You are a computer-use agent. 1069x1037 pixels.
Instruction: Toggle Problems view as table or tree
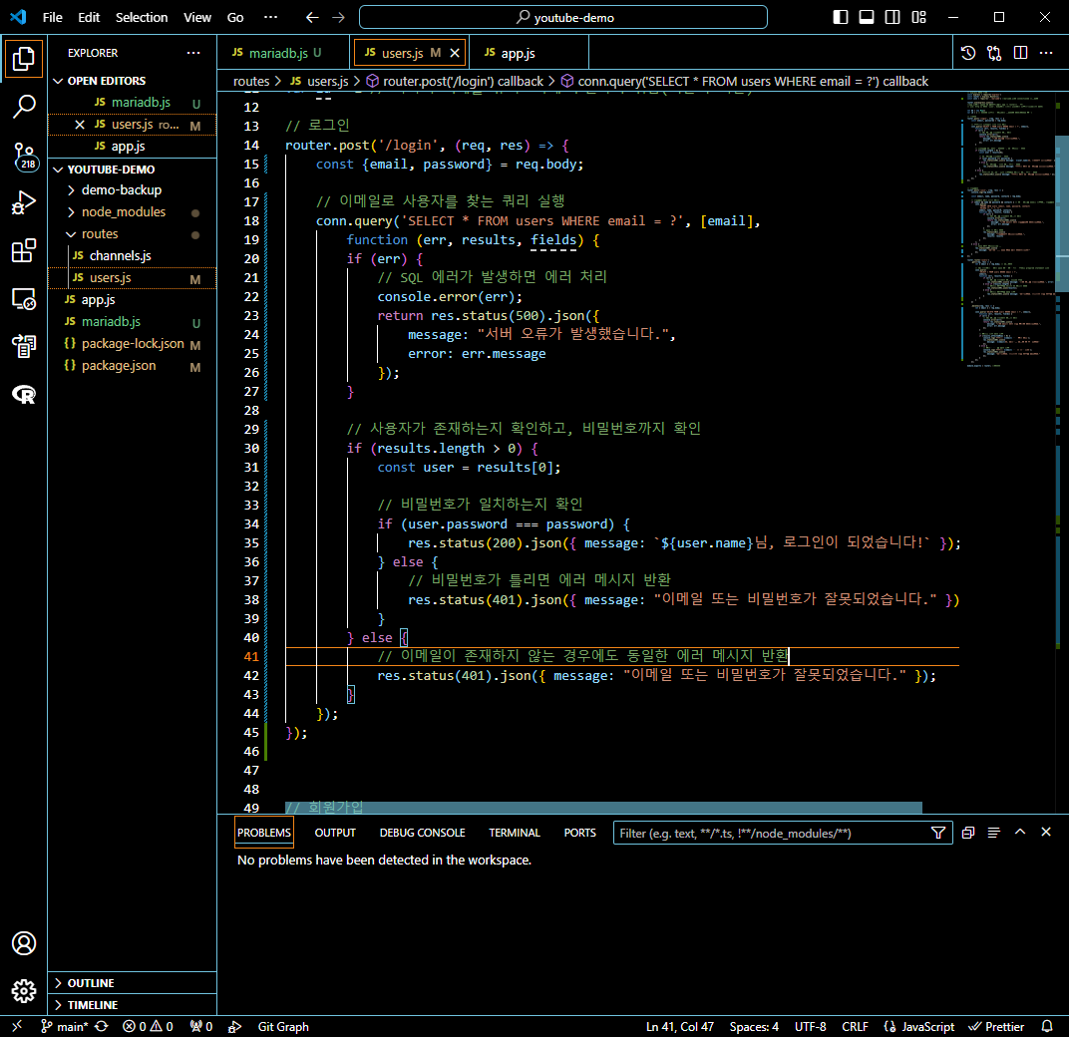tap(994, 834)
